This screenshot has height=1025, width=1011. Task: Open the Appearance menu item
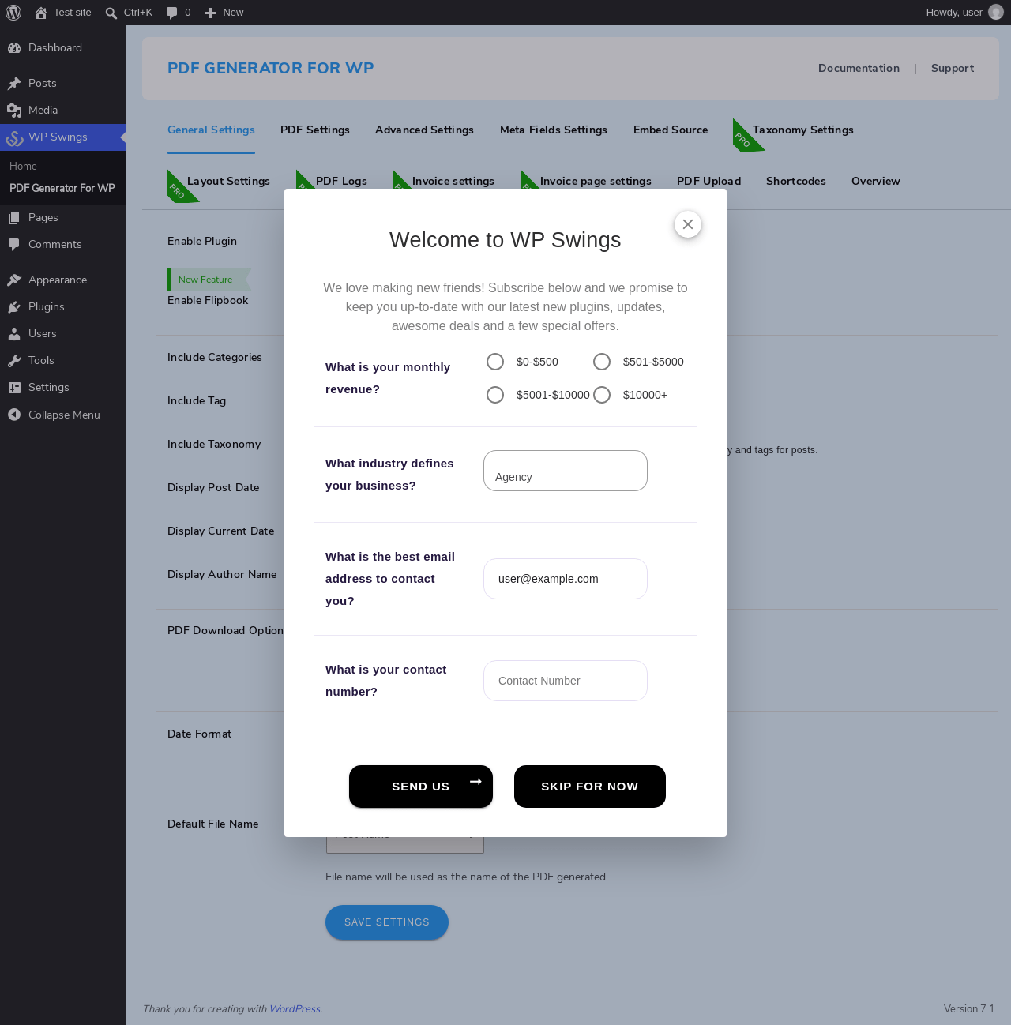coord(63,280)
